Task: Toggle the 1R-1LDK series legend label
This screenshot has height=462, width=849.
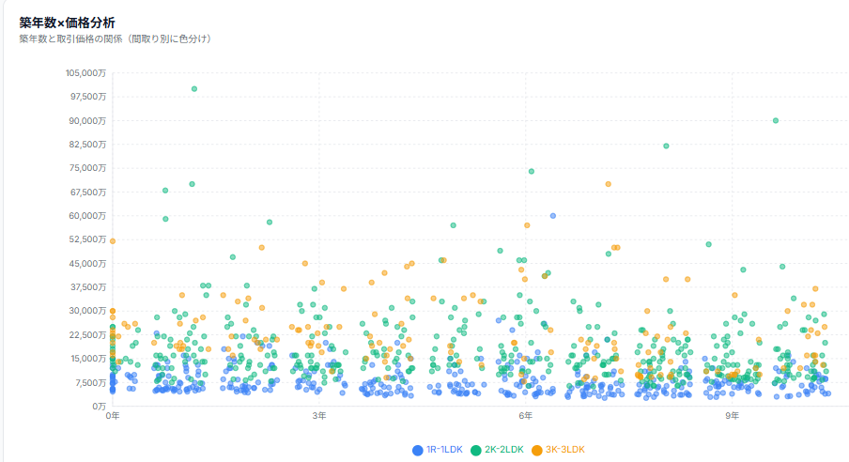Action: [x=444, y=450]
